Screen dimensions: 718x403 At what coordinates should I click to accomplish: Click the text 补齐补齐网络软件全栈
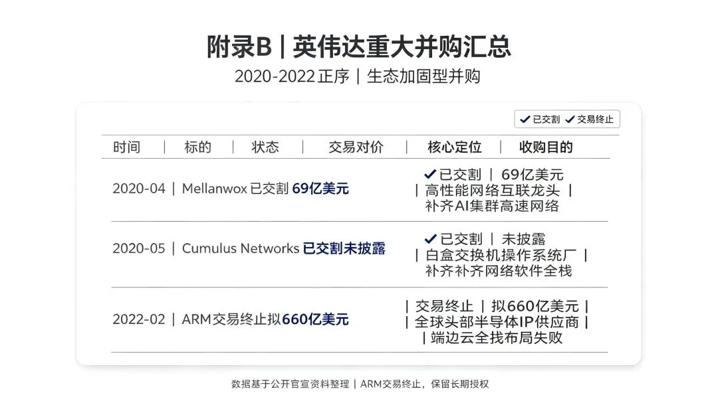(499, 271)
